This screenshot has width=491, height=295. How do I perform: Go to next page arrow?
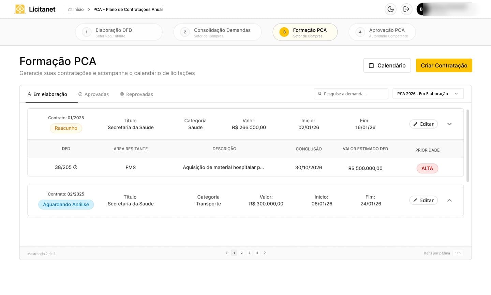[x=265, y=253]
